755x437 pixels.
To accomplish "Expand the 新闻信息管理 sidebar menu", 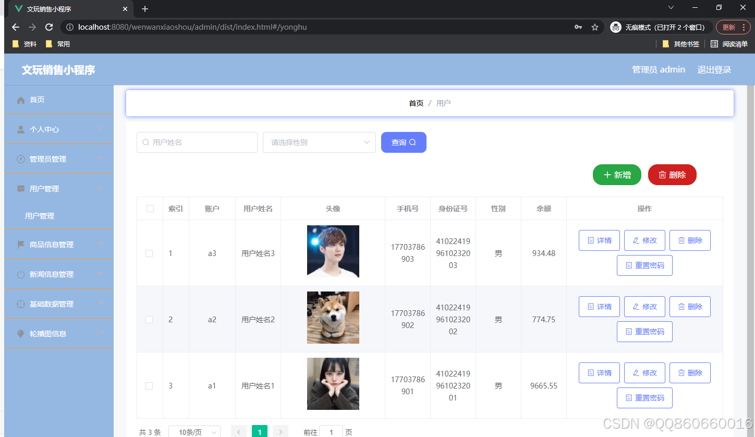I will click(59, 274).
